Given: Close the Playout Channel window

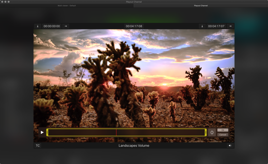Looking at the screenshot, I should click(2, 2).
